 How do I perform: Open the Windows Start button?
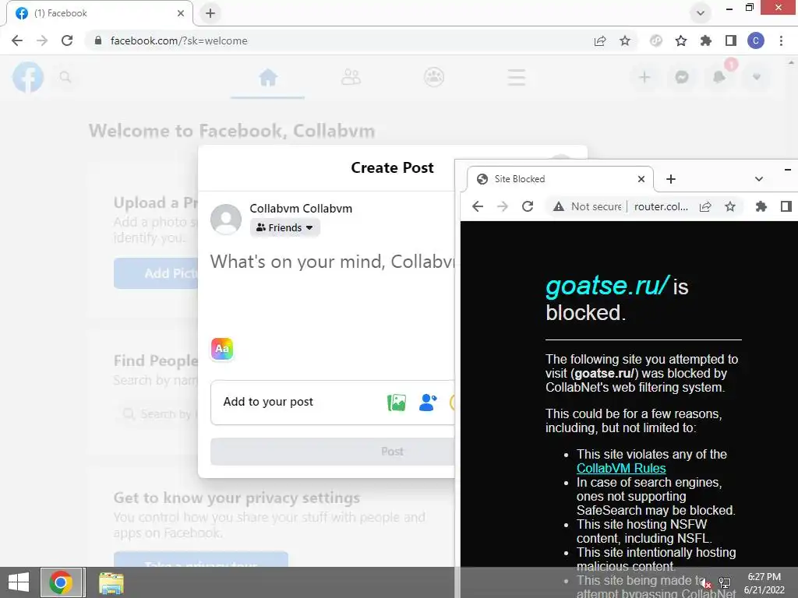tap(19, 582)
